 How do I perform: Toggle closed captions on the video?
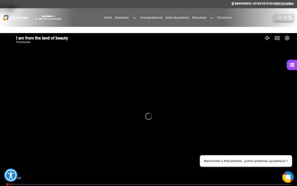pyautogui.click(x=277, y=38)
